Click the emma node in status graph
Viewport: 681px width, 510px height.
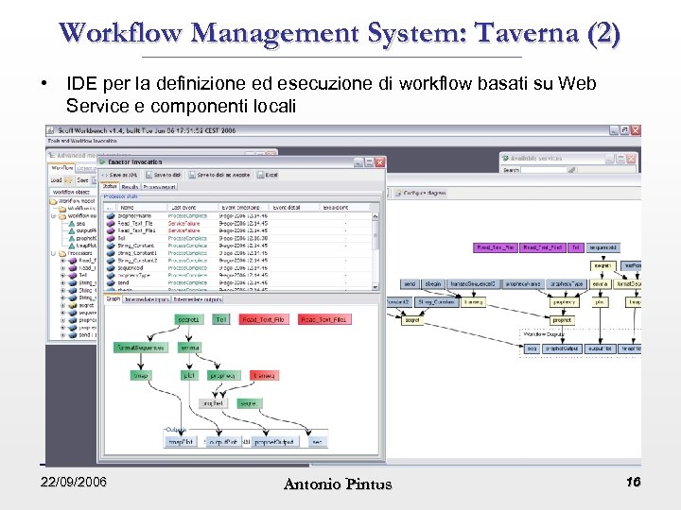189,348
